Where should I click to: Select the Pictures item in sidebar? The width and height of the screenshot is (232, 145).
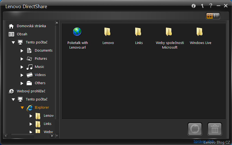(41, 59)
